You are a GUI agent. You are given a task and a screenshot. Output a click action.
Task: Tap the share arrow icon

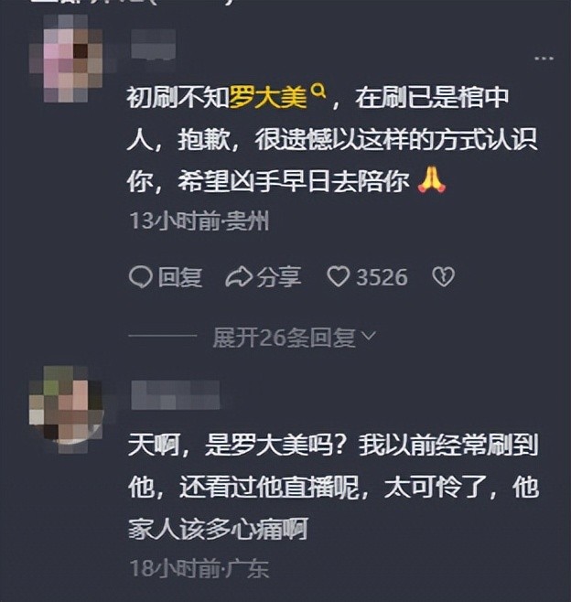(239, 277)
